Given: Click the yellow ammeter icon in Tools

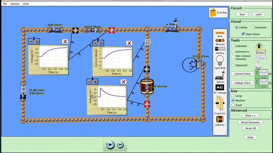Looking at the screenshot, I should point(261,51).
